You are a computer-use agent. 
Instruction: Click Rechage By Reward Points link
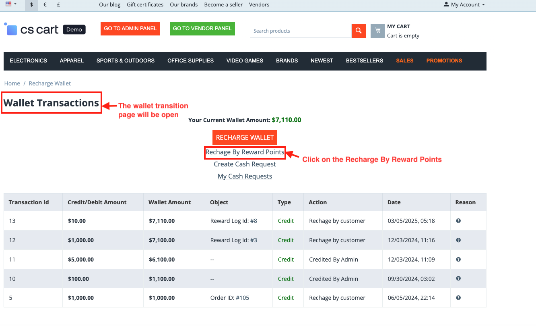point(245,152)
